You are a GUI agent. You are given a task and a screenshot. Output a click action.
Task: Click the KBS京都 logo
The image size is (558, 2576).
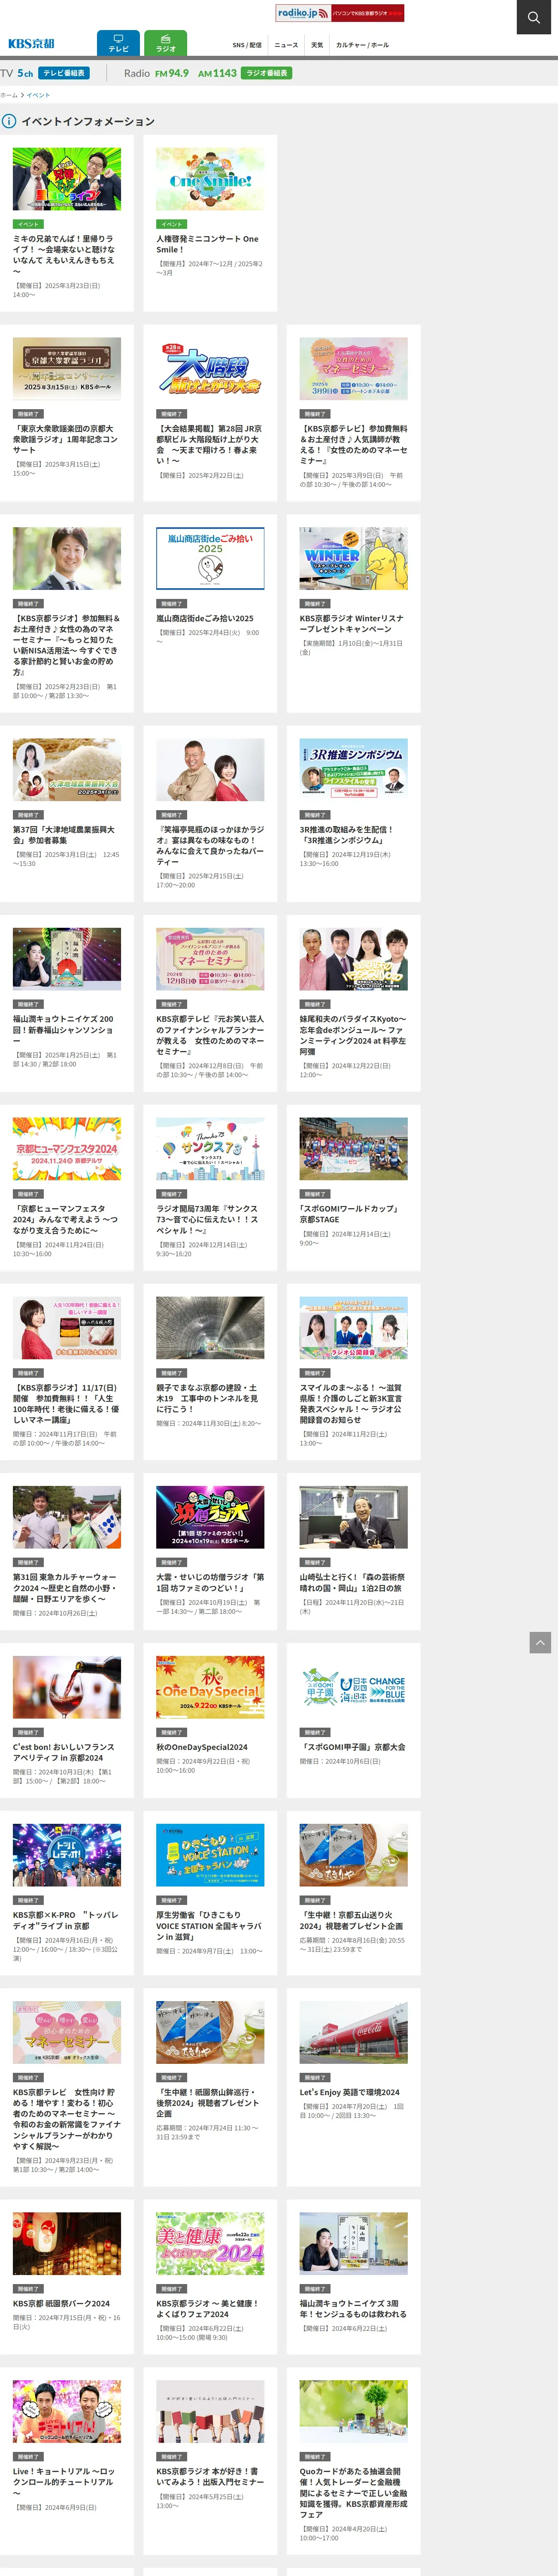click(x=31, y=43)
